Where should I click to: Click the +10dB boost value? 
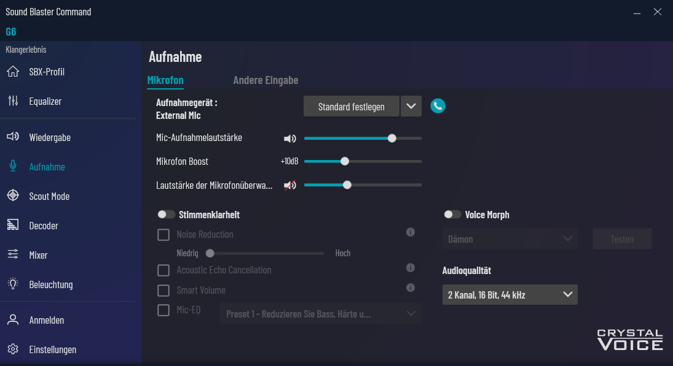289,161
